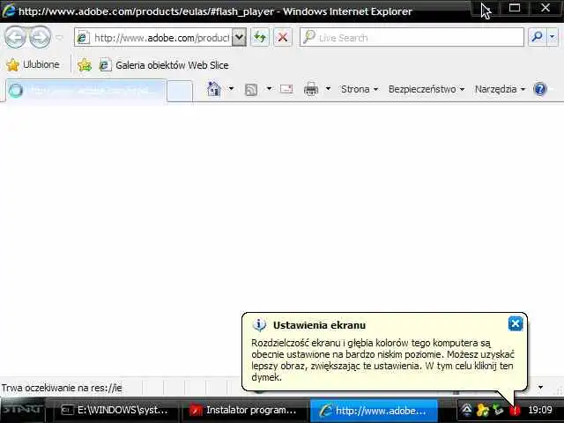Open status bar zoom dropdown arrow
This screenshot has width=564, height=423.
[540, 388]
